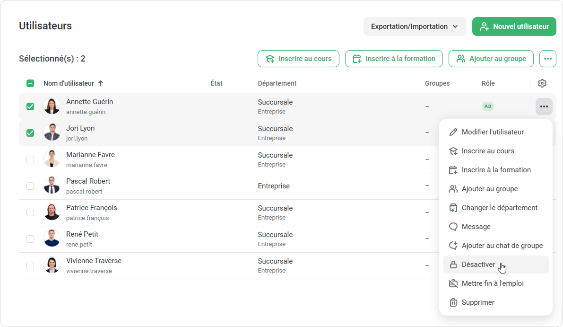563x327 pixels.
Task: Open Vivienne Traverse's user name link
Action: (94, 261)
